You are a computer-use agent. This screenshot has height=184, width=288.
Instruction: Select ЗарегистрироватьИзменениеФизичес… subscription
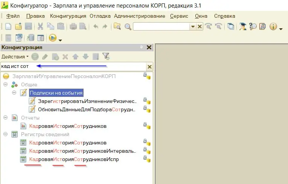(x=87, y=101)
